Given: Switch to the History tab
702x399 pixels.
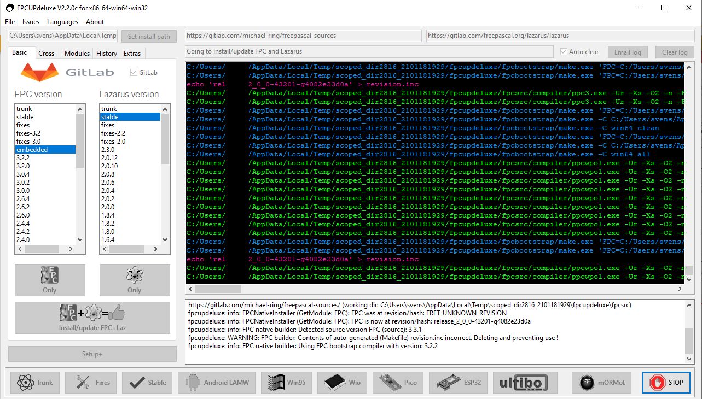Looking at the screenshot, I should (107, 54).
